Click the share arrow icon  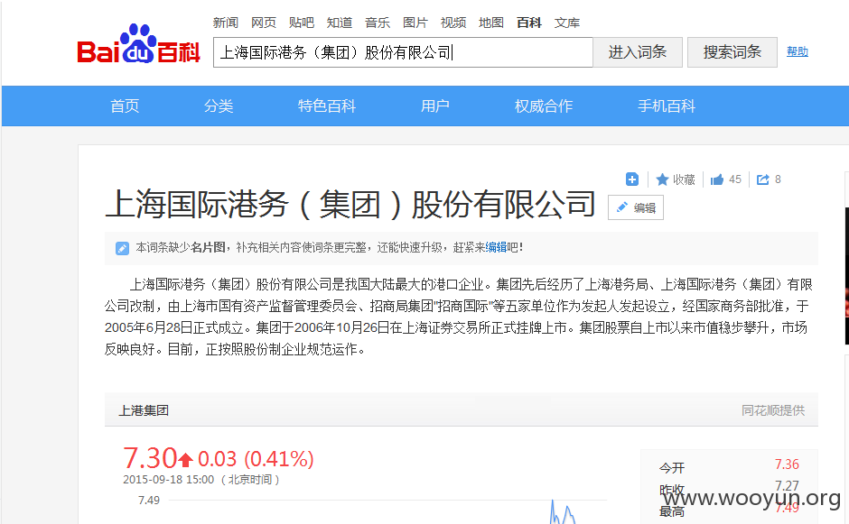[763, 179]
